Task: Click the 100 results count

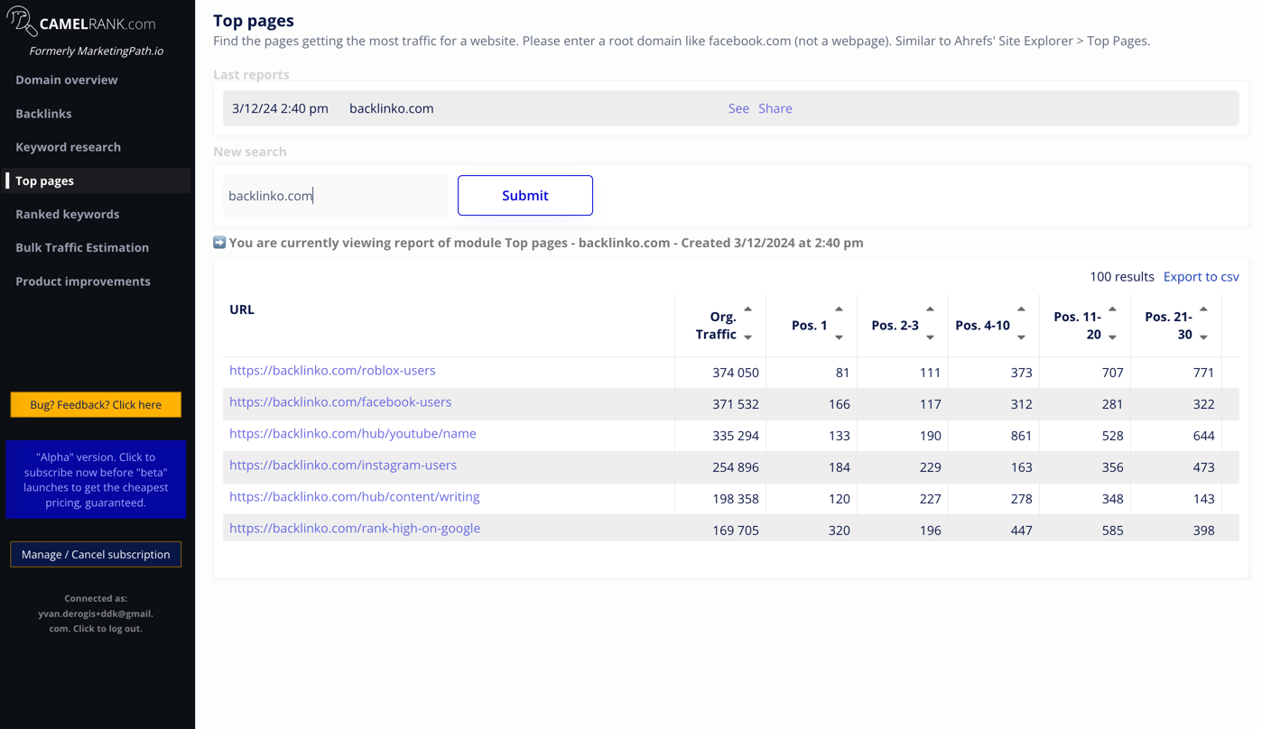Action: [x=1122, y=276]
